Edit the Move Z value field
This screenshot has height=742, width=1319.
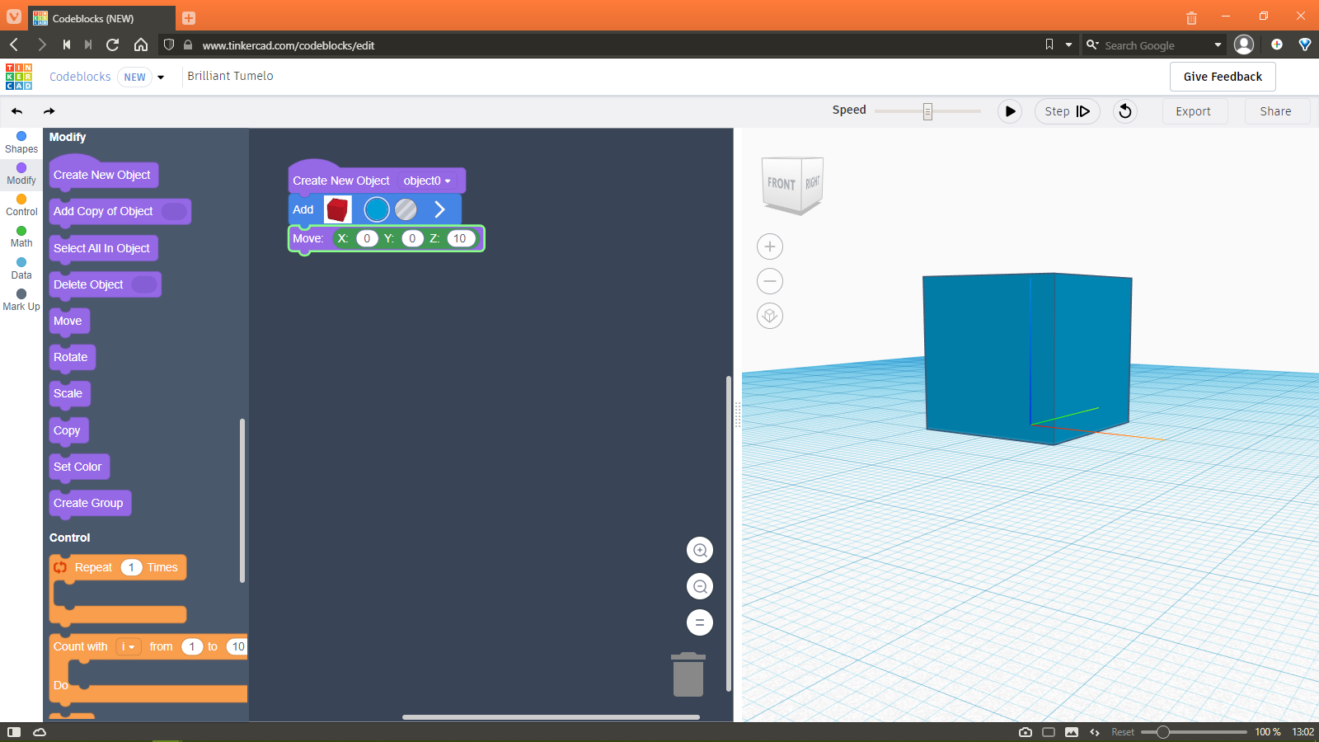coord(461,238)
